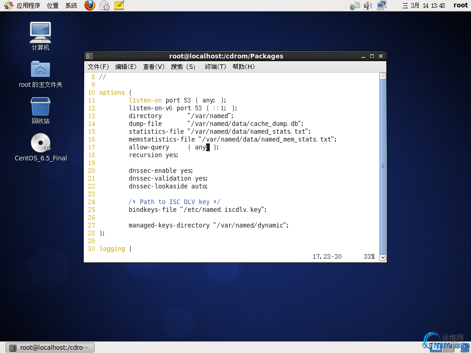The image size is (471, 353).
Task: Maximize the terminal window
Action: pos(372,56)
